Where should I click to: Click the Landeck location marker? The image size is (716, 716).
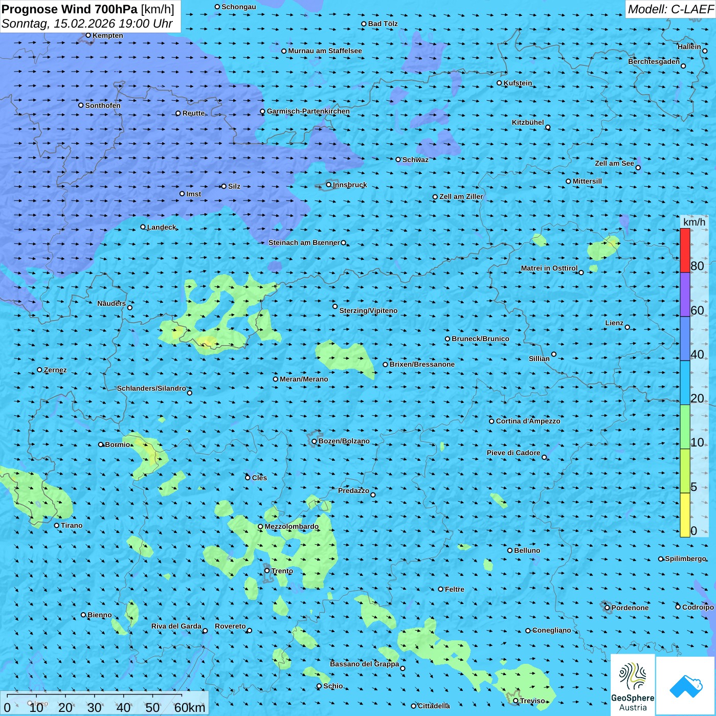143,227
